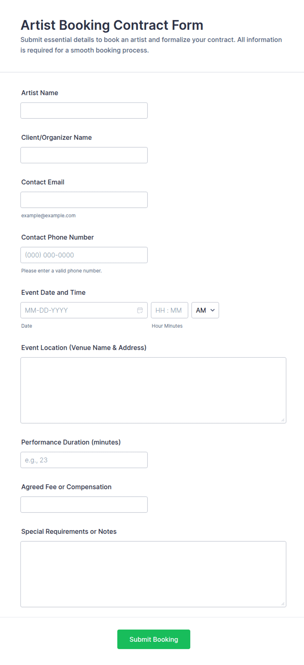This screenshot has height=665, width=304.
Task: Focus the Performance Duration minutes field
Action: (84, 460)
